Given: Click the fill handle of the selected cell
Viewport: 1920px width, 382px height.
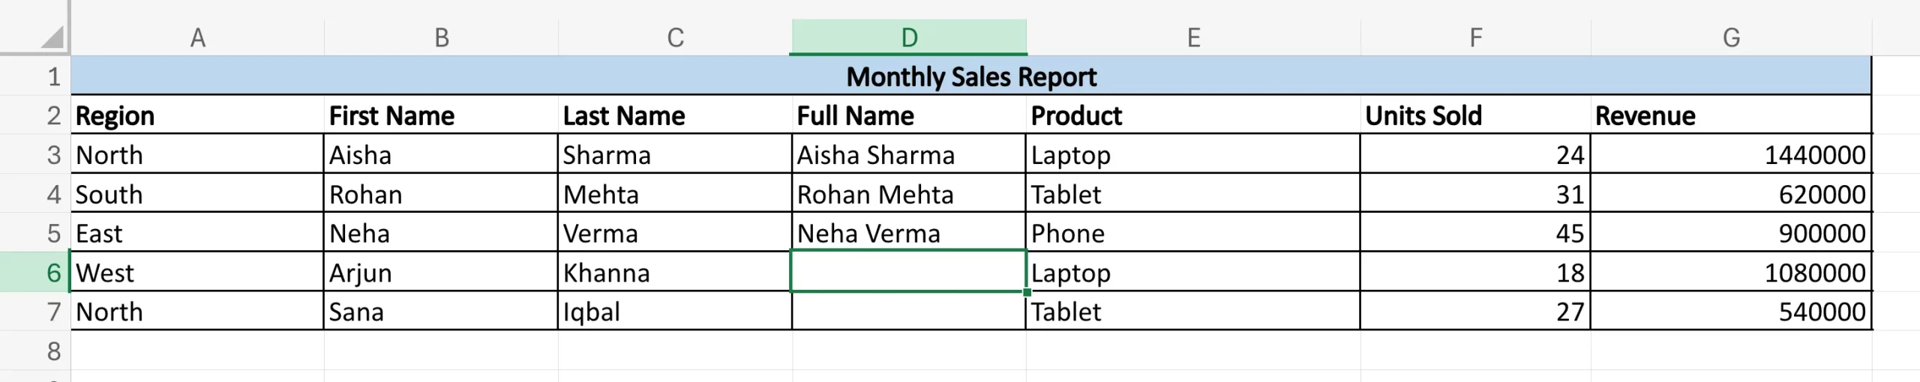Looking at the screenshot, I should [x=1026, y=292].
